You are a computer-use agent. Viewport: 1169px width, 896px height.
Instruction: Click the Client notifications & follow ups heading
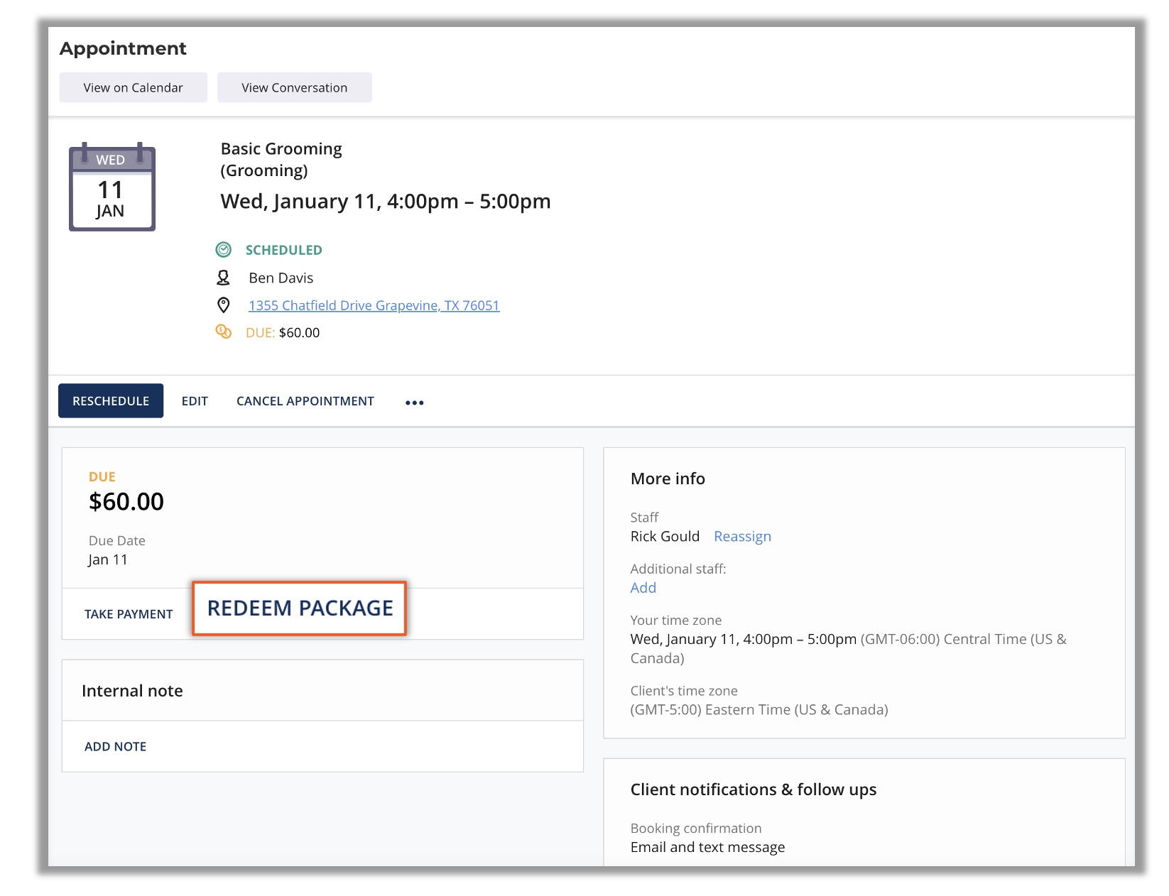click(x=754, y=790)
